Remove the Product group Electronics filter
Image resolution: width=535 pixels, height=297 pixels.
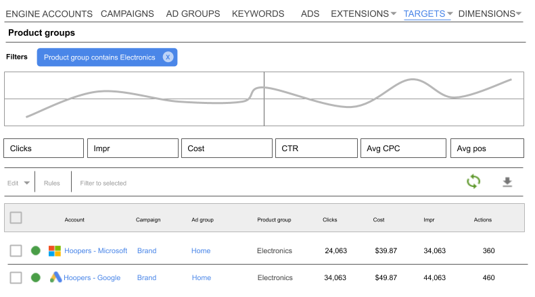coord(168,57)
